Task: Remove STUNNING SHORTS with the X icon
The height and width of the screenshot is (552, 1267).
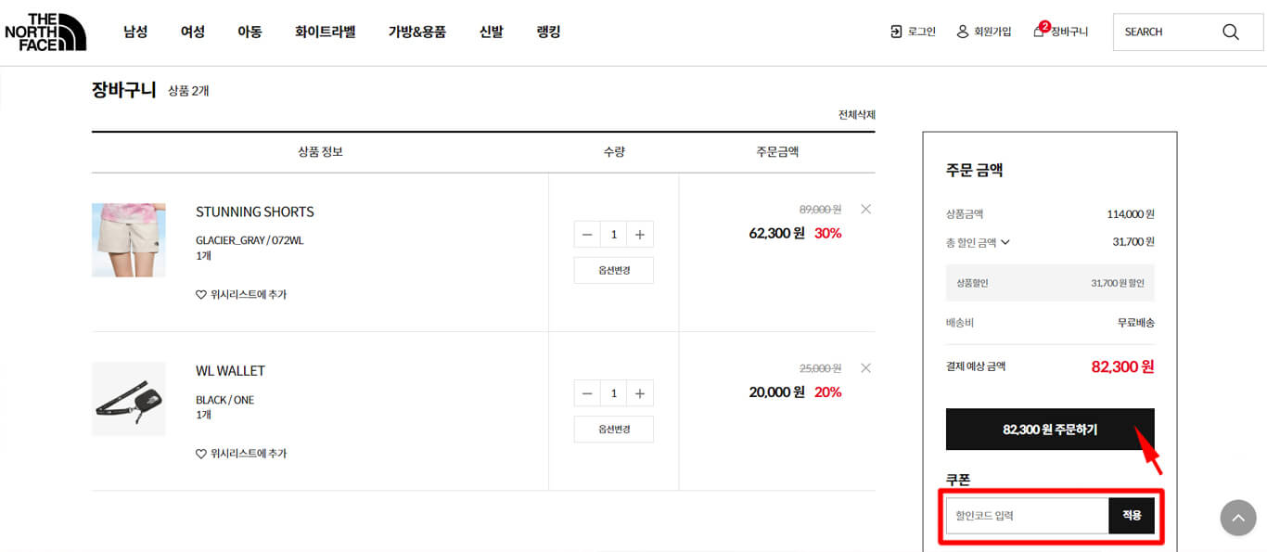Action: point(865,209)
